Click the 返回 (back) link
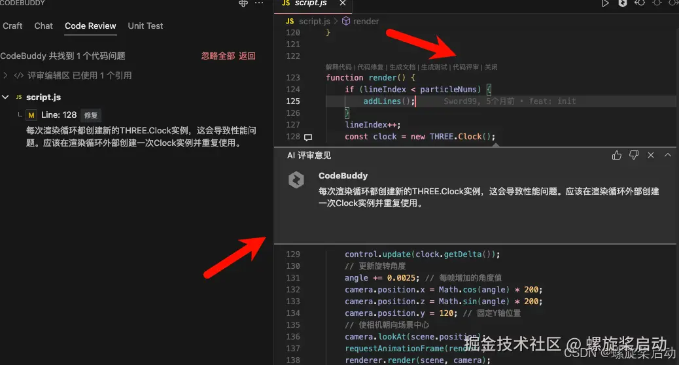Screen dimensions: 679x365 247,56
